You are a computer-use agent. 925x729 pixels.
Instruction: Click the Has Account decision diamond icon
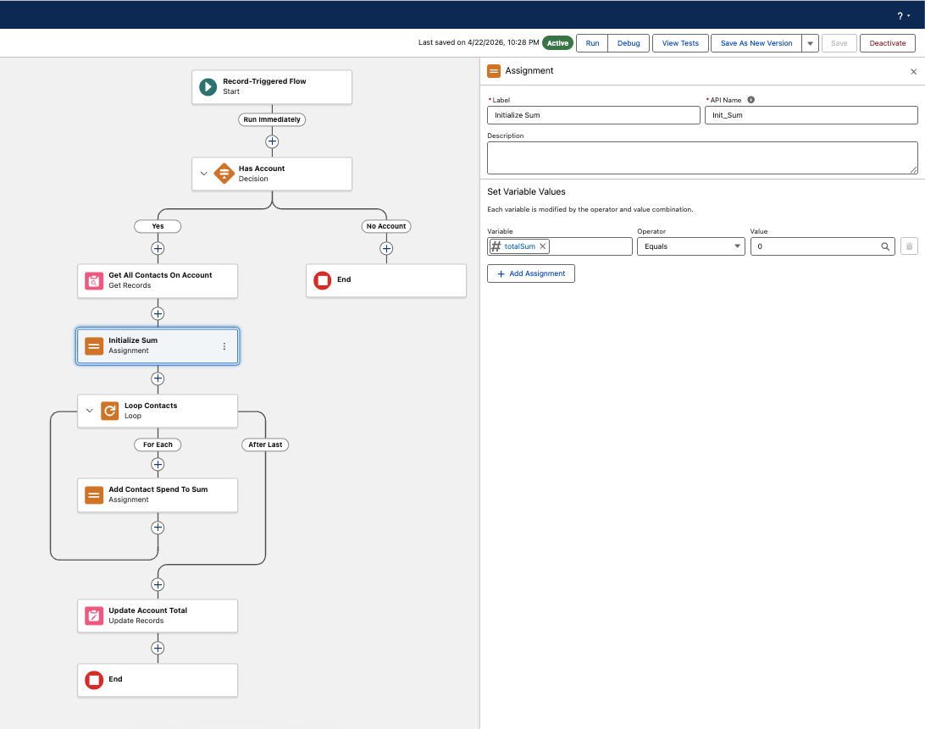tap(224, 174)
